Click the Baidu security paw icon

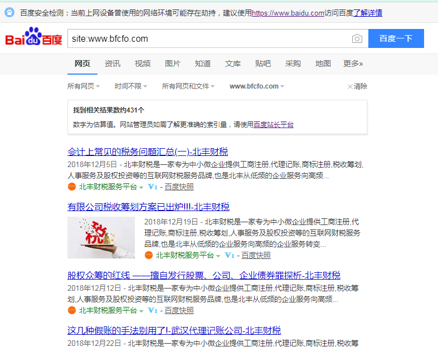(x=9, y=12)
